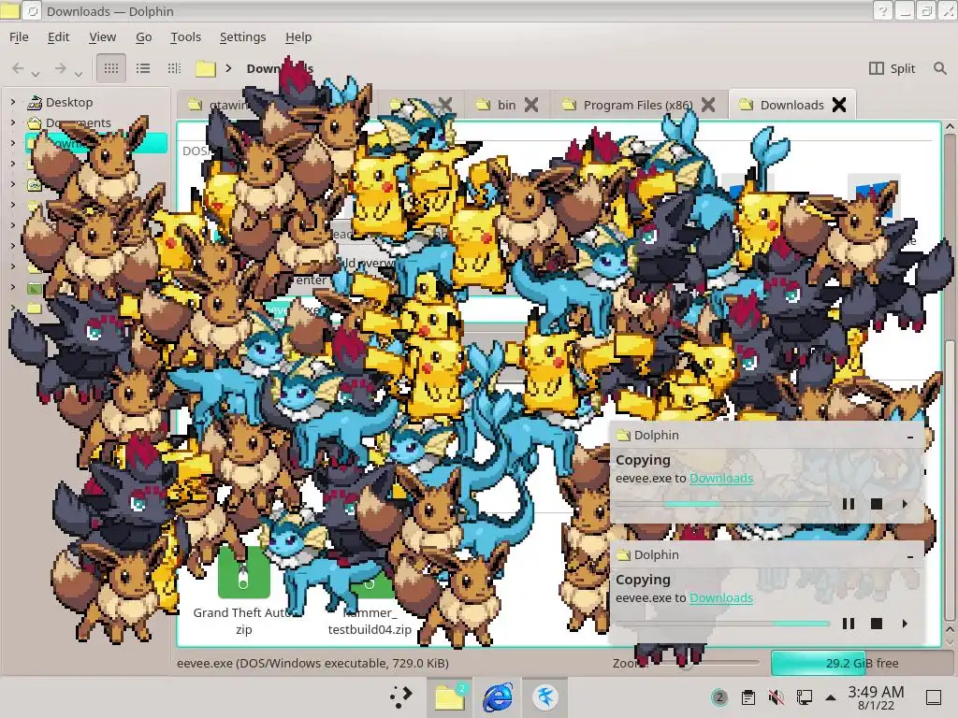Expand details of upper copying notification
The width and height of the screenshot is (958, 718).
tap(905, 504)
